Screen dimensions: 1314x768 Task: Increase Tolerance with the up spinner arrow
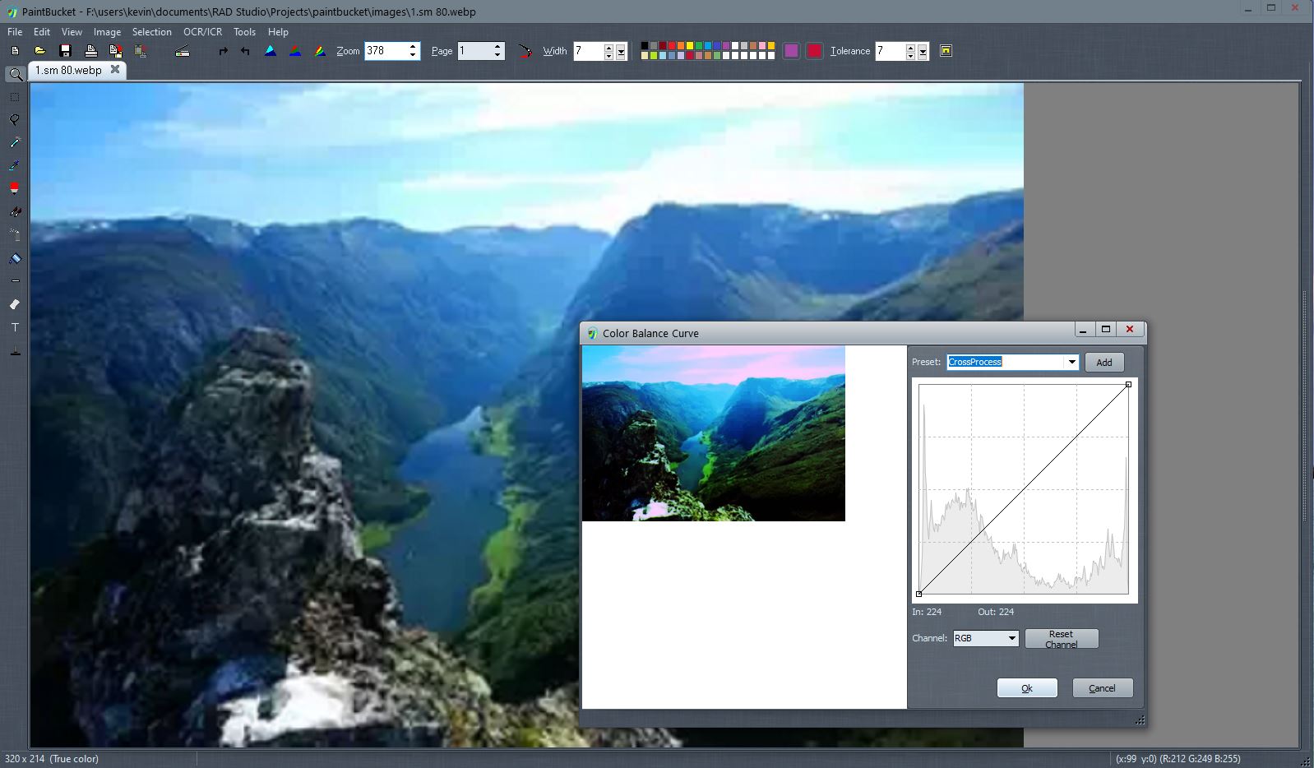pos(910,47)
